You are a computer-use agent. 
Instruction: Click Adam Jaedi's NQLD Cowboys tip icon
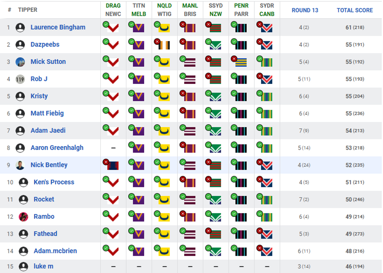(x=162, y=130)
